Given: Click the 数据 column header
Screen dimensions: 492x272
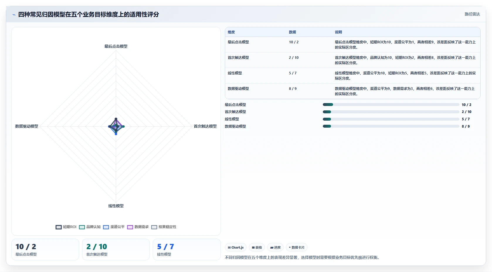Looking at the screenshot, I should pos(292,32).
